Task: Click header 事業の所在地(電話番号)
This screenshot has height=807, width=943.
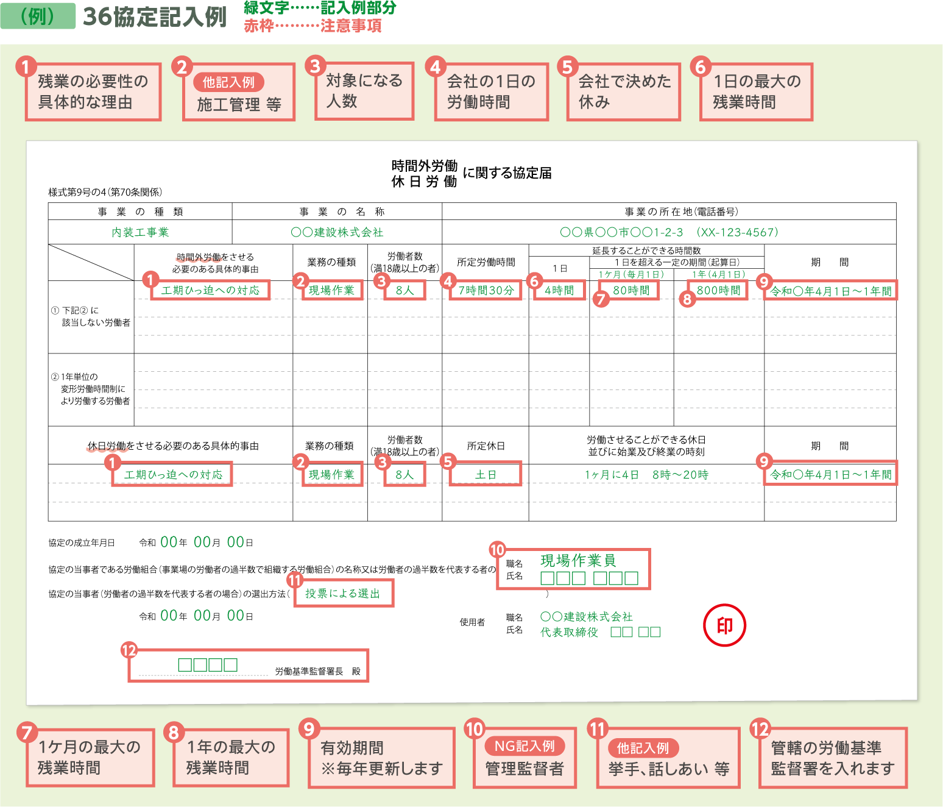Action: click(x=681, y=212)
